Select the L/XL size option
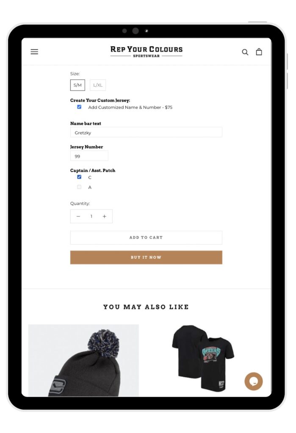The image size is (296, 433). [98, 85]
